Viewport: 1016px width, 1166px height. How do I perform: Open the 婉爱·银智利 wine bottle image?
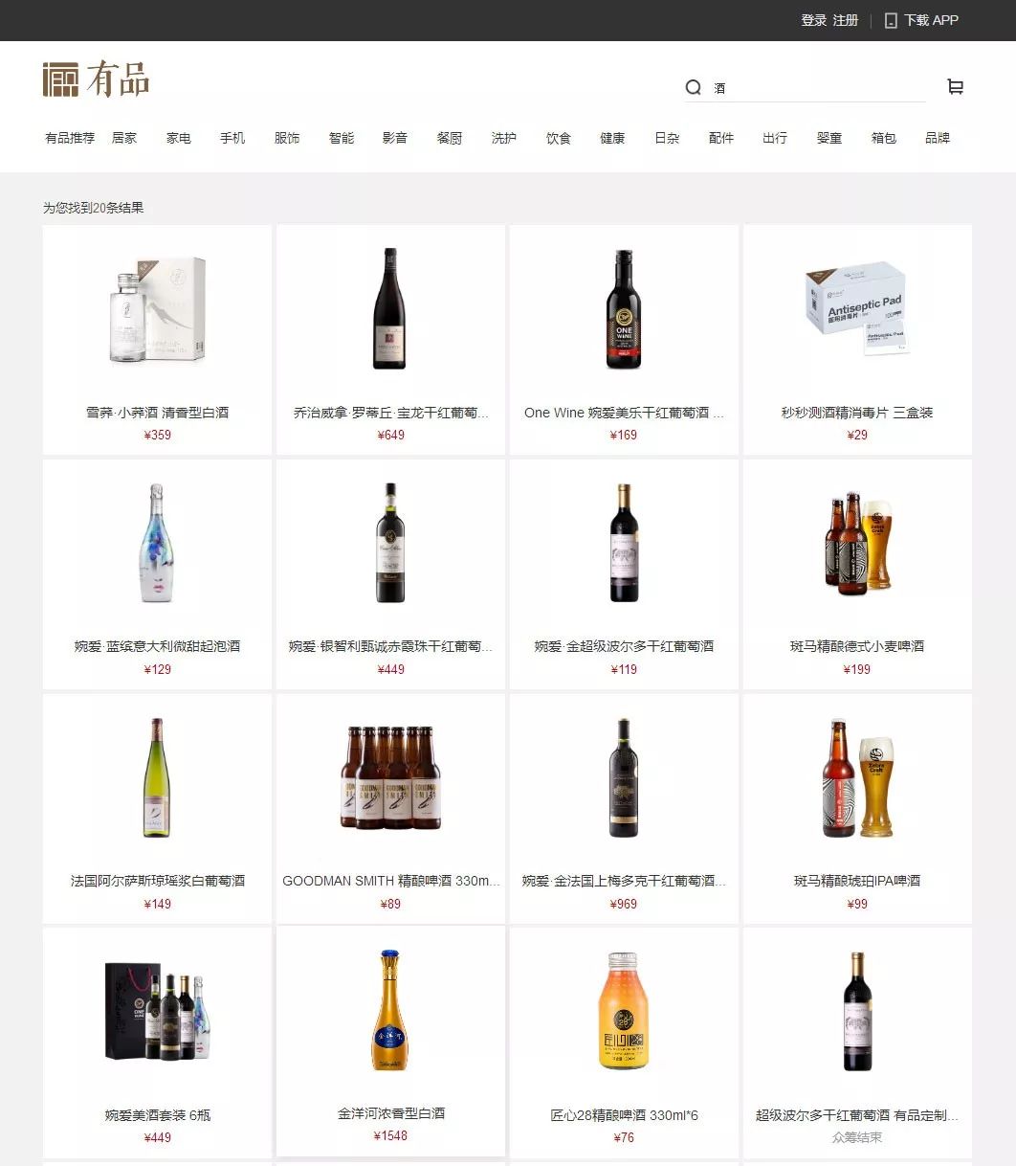[390, 543]
